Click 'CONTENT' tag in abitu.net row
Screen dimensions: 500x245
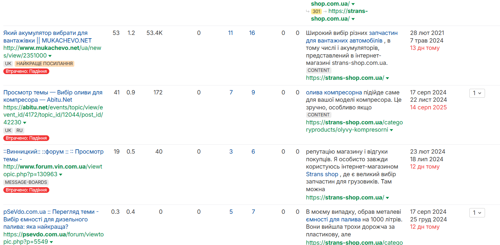318,115
